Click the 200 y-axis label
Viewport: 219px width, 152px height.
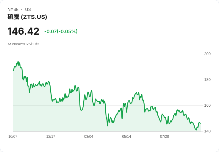[207, 54]
